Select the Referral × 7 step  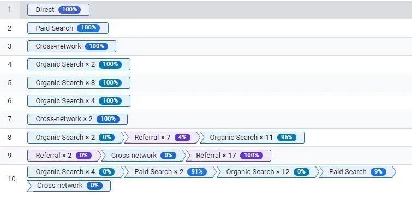(162, 138)
